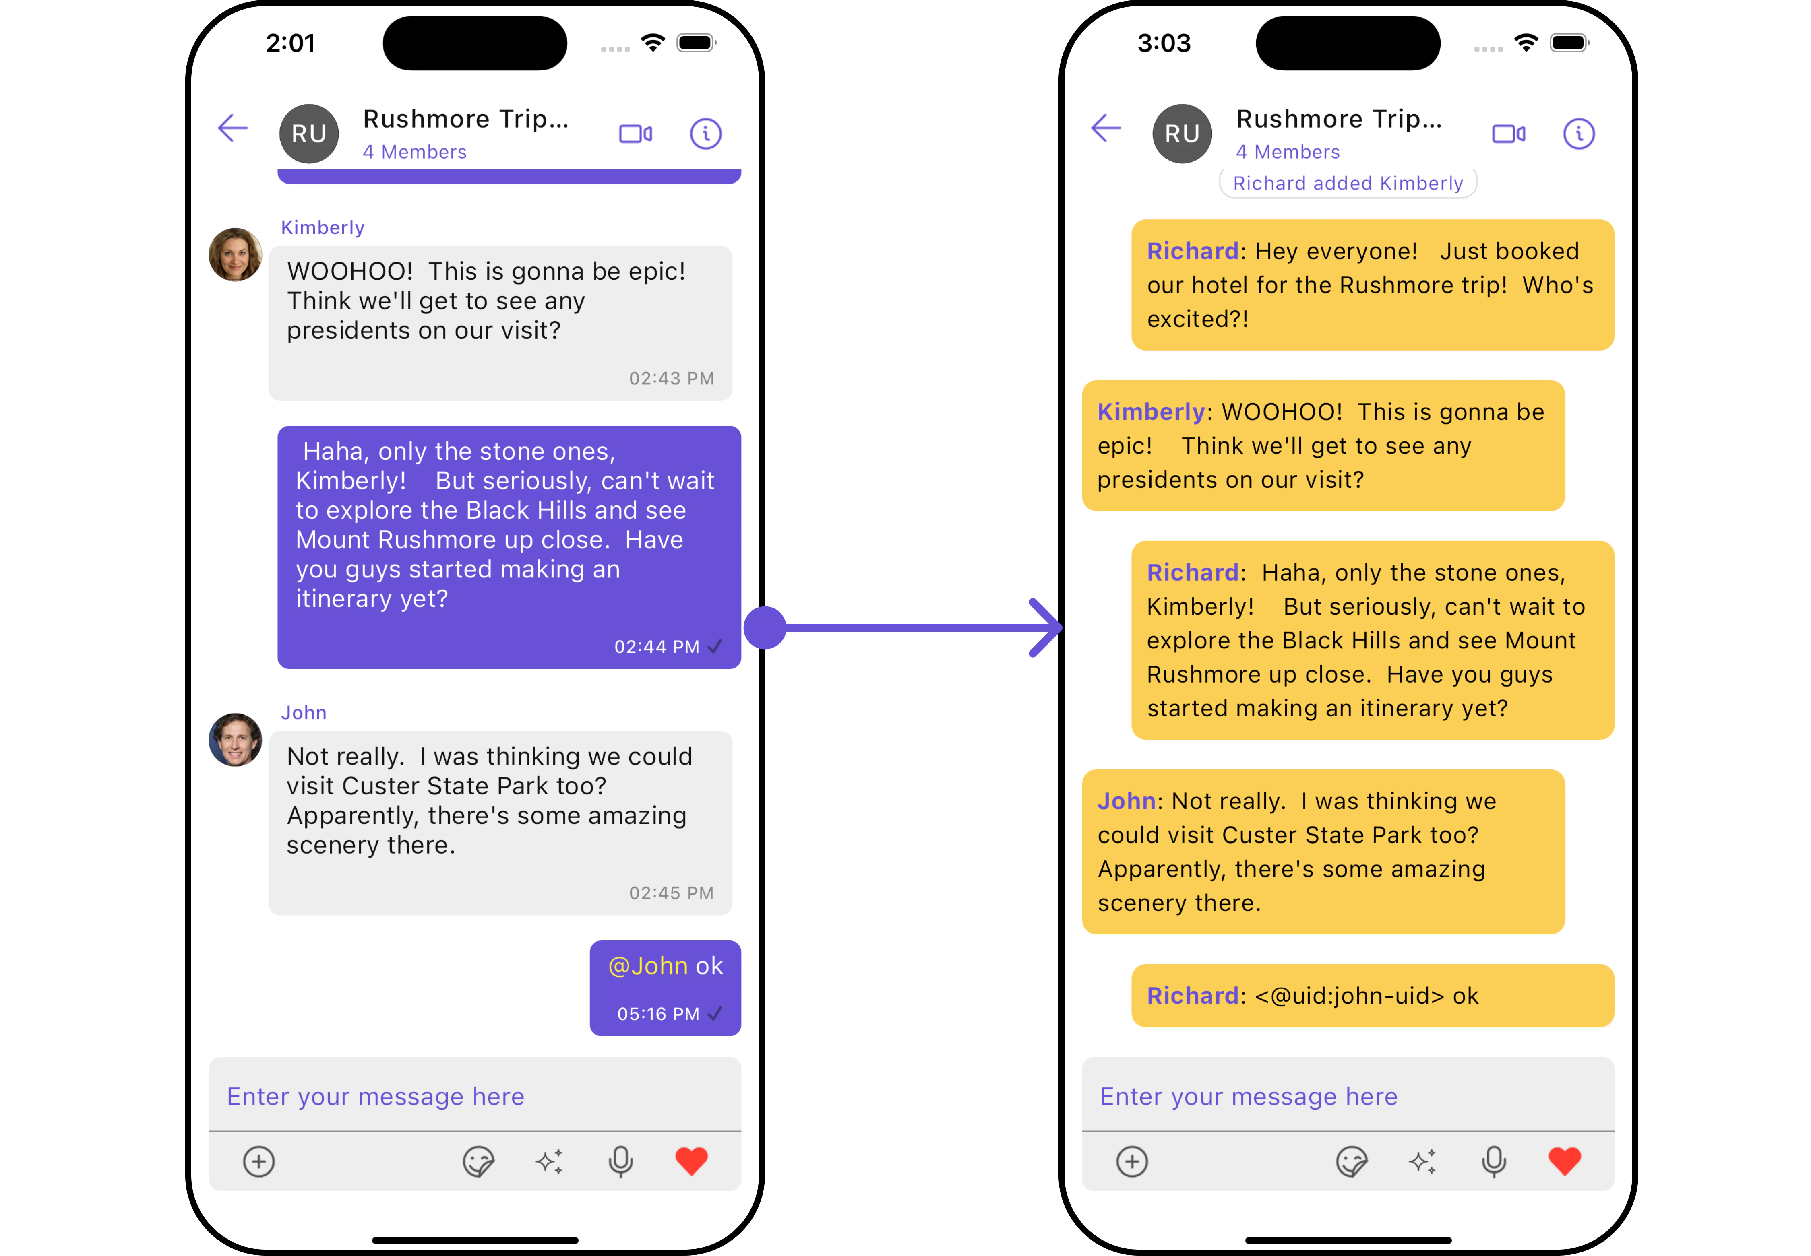Open sticker picker in left phone composer
This screenshot has width=1811, height=1256.
pyautogui.click(x=478, y=1161)
